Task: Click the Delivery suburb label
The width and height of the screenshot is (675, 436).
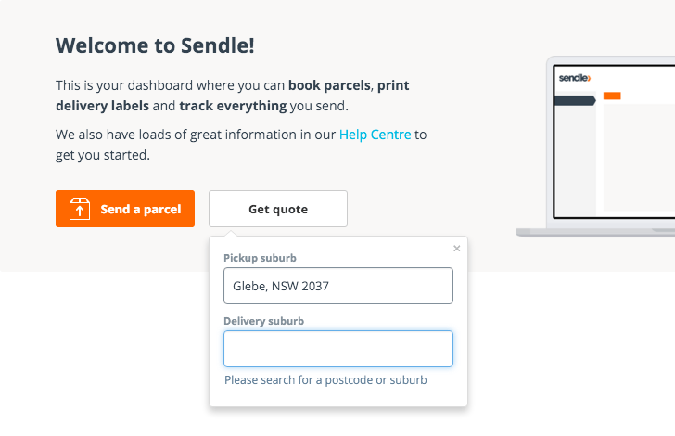Action: point(264,321)
